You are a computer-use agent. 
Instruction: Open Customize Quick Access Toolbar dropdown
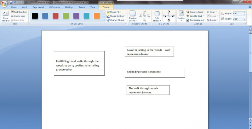[x=26, y=3]
